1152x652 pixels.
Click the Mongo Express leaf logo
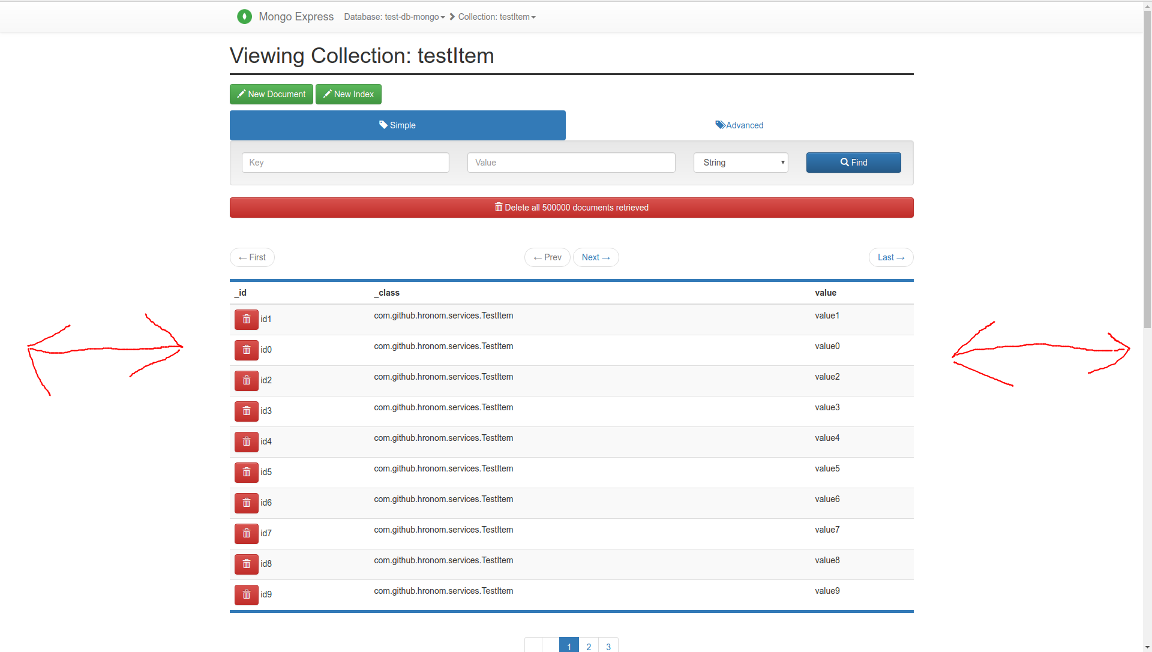(244, 17)
